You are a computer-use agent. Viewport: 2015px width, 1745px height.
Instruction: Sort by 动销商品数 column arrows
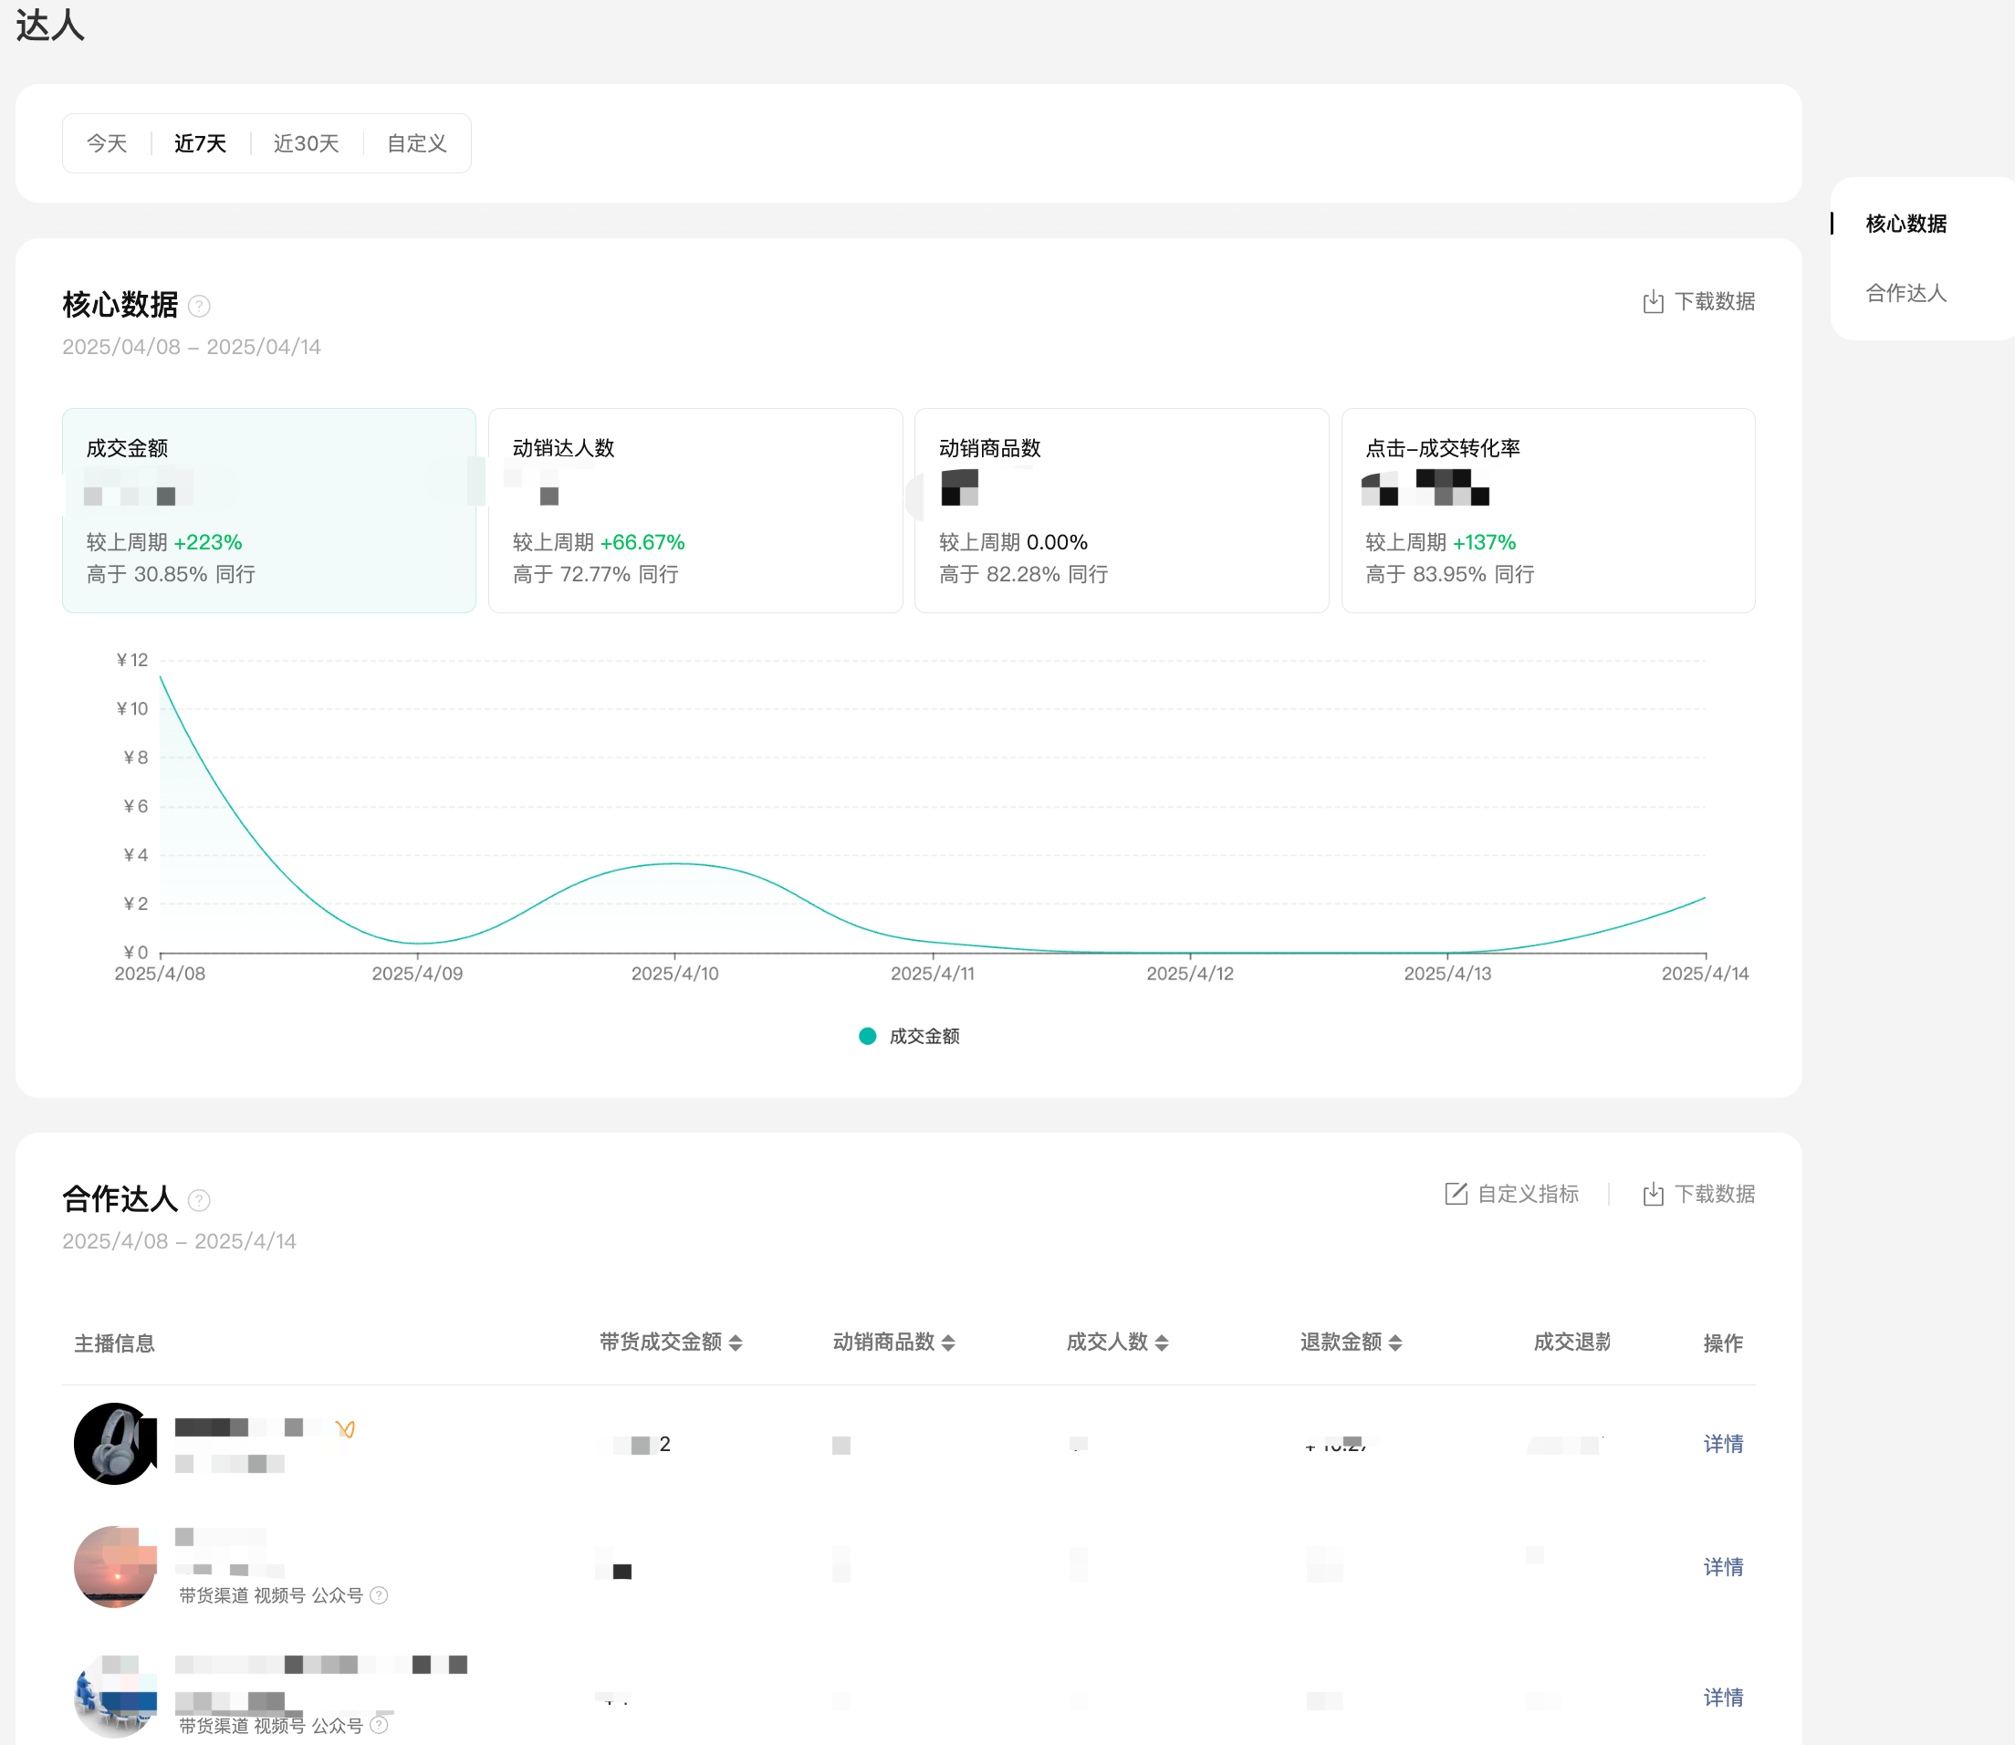tap(948, 1343)
